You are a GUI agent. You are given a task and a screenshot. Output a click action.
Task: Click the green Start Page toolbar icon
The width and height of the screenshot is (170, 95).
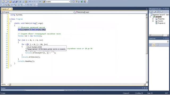[82, 2]
